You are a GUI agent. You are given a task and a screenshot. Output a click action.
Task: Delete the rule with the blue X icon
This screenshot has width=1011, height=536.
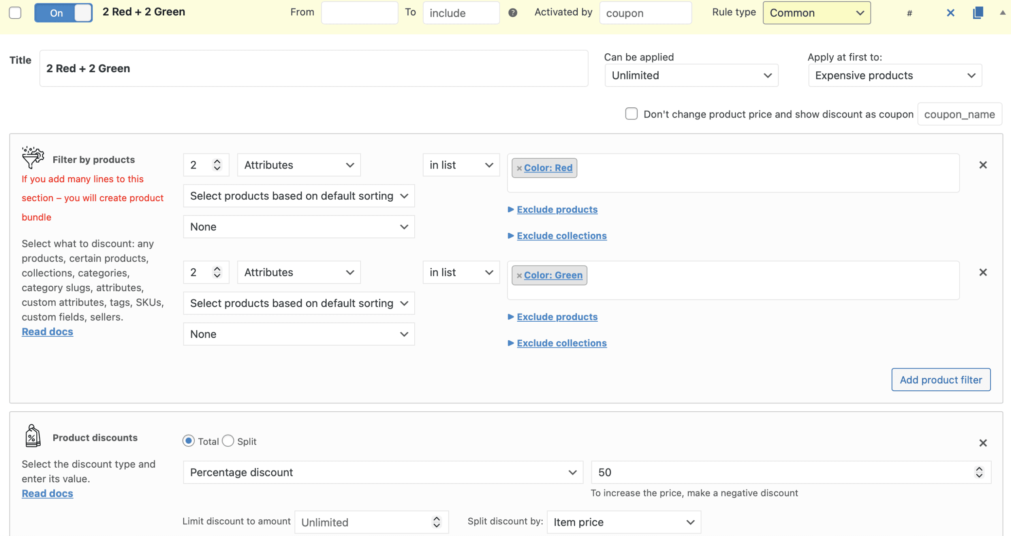(x=951, y=13)
